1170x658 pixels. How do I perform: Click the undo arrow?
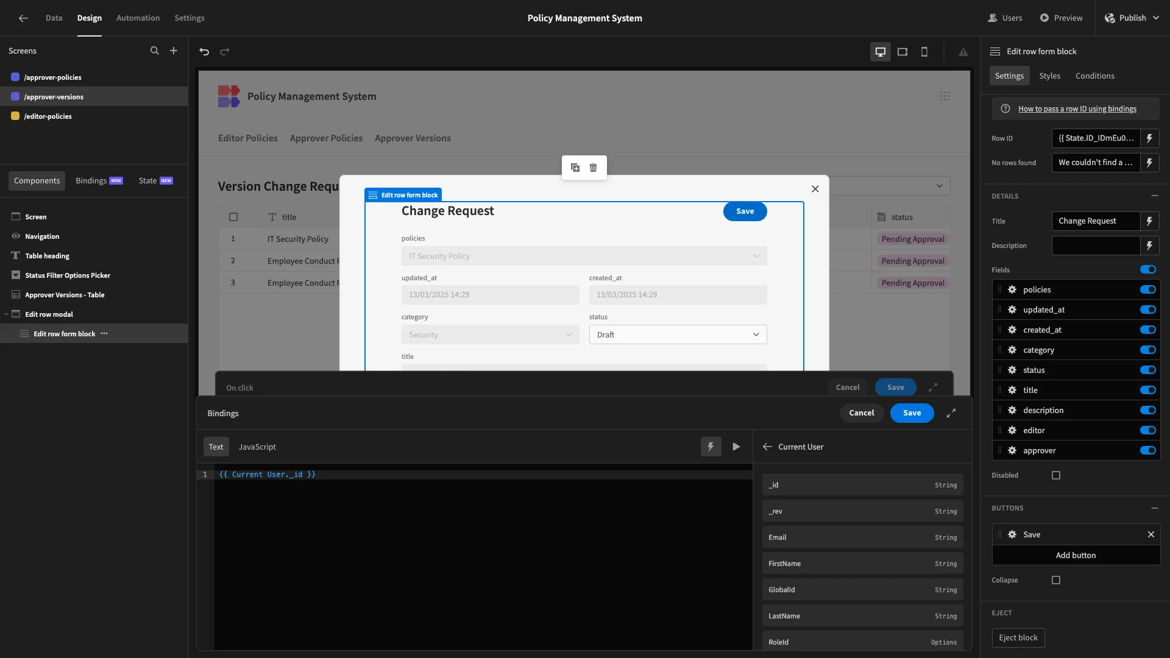(x=204, y=52)
